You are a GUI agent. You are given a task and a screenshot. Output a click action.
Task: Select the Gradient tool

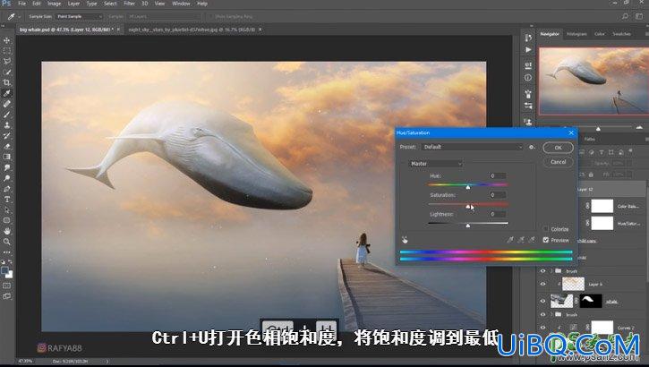(6, 157)
